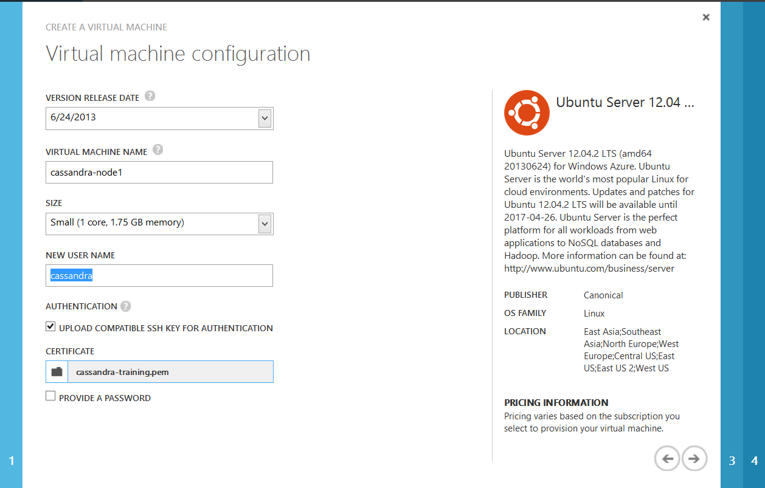Image resolution: width=765 pixels, height=488 pixels.
Task: Click the New User Name input field
Action: pyautogui.click(x=159, y=275)
